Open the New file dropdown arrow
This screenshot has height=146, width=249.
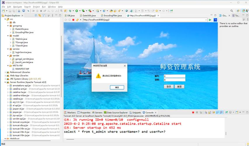6,11
